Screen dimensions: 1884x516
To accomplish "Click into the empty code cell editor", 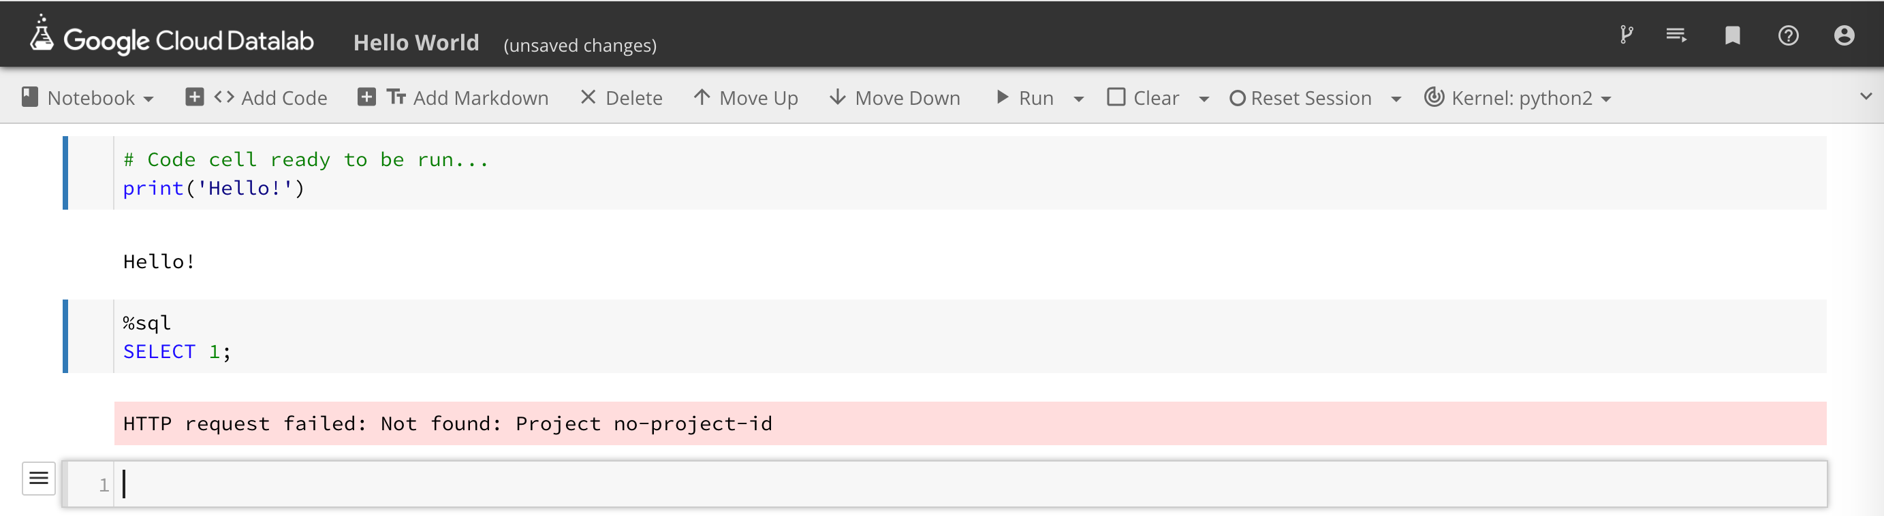I will click(x=951, y=484).
